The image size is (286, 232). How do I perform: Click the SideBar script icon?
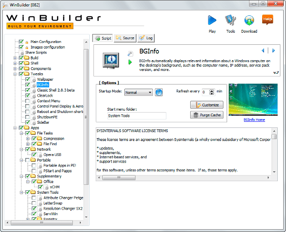[x=34, y=123]
